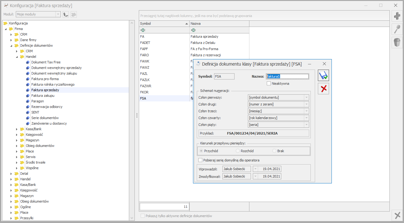Cancel the dialog with the red X icon
Screen dimensions: 404x223
(323, 89)
